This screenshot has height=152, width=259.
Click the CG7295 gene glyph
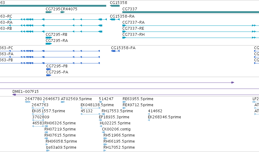click(49, 12)
